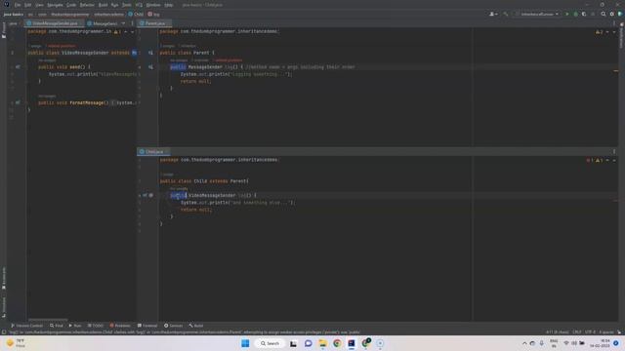Open the Build menu
This screenshot has width=625, height=351.
pos(103,5)
